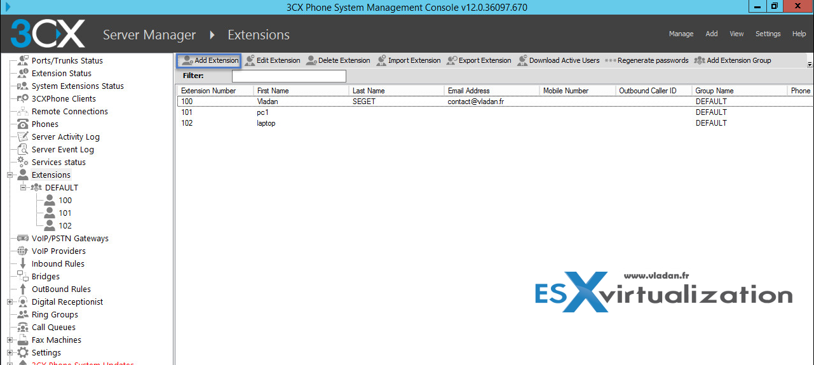Click the Import Extension toolbar button
Viewport: 814px width, 365px height.
tap(409, 60)
